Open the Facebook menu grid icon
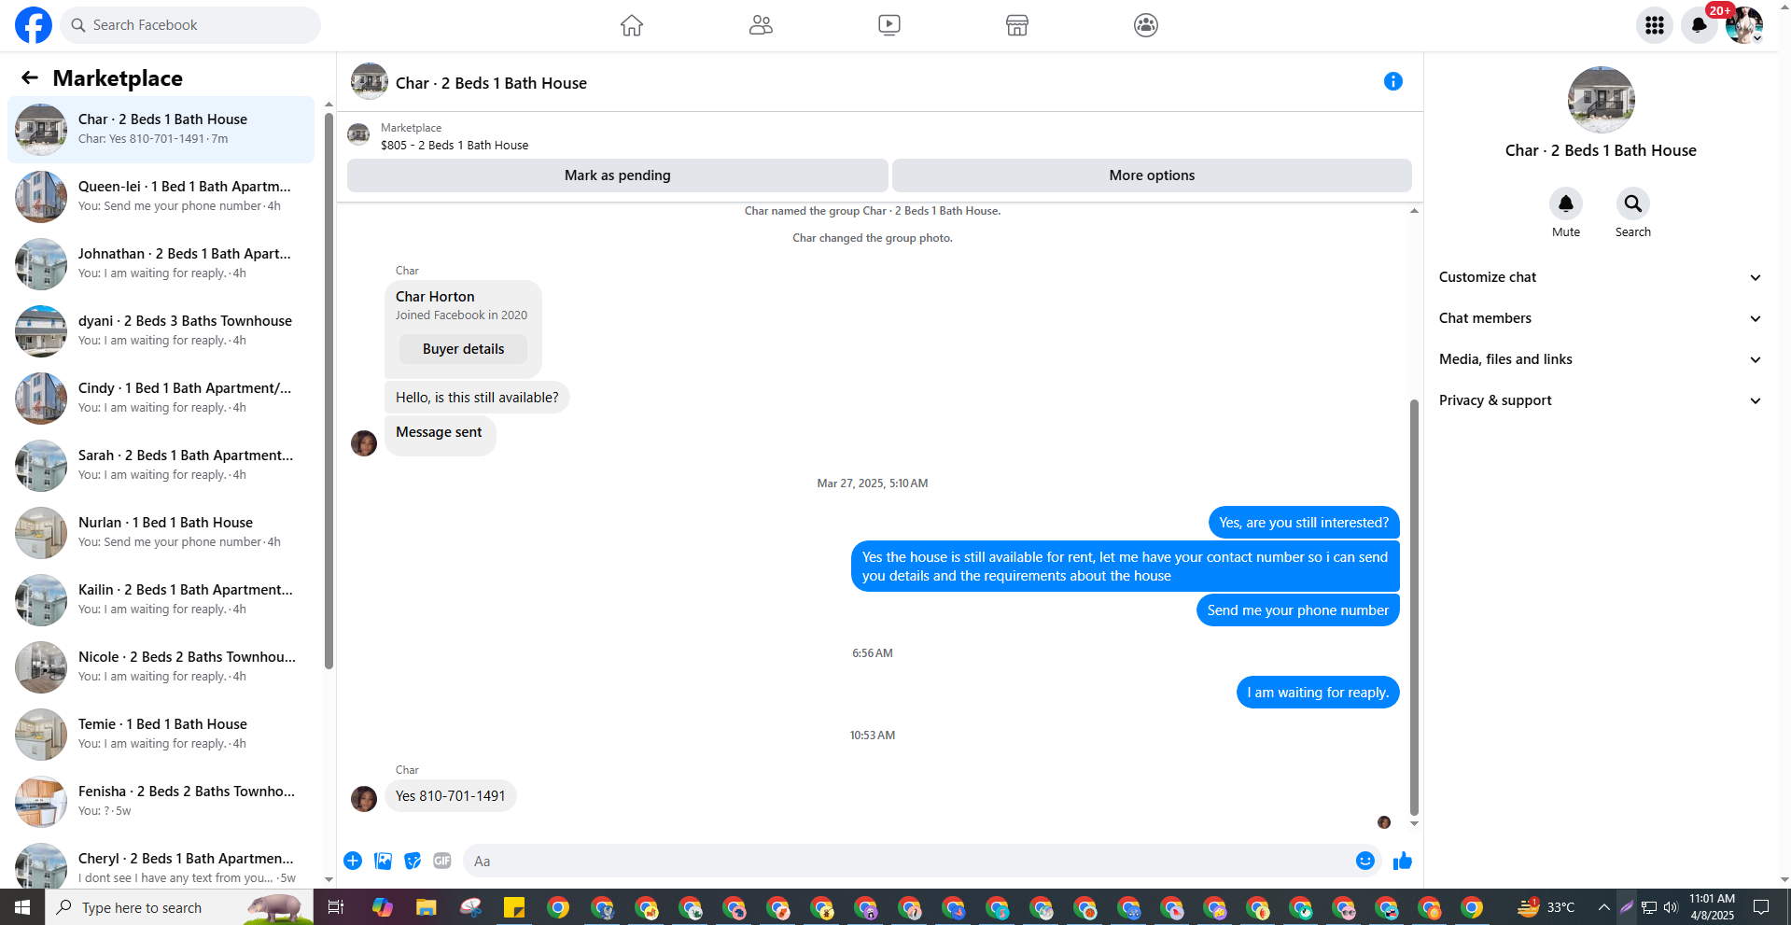Viewport: 1791px width, 925px height. [x=1655, y=25]
